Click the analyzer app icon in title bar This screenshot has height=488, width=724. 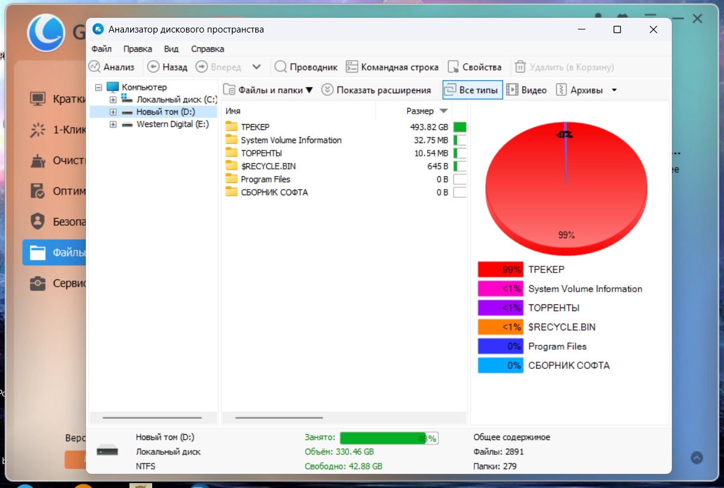point(98,29)
